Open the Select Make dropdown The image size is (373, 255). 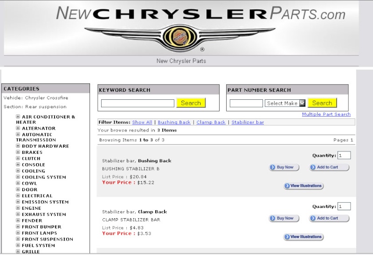(285, 103)
